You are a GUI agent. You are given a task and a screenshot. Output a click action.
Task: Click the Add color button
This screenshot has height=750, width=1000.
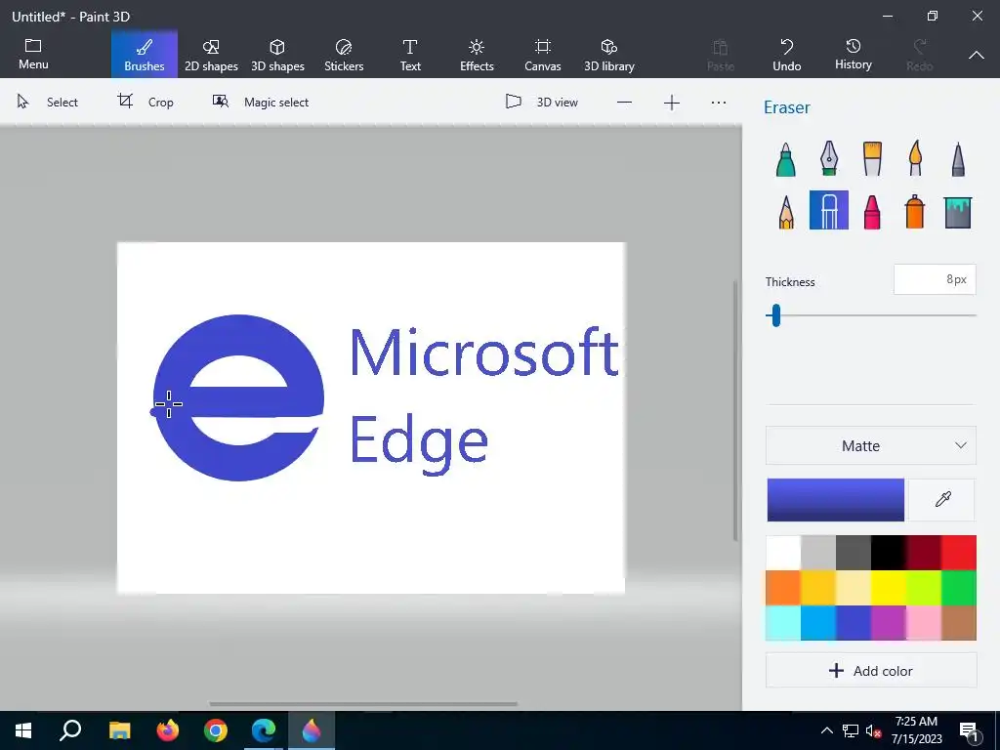pyautogui.click(x=870, y=670)
